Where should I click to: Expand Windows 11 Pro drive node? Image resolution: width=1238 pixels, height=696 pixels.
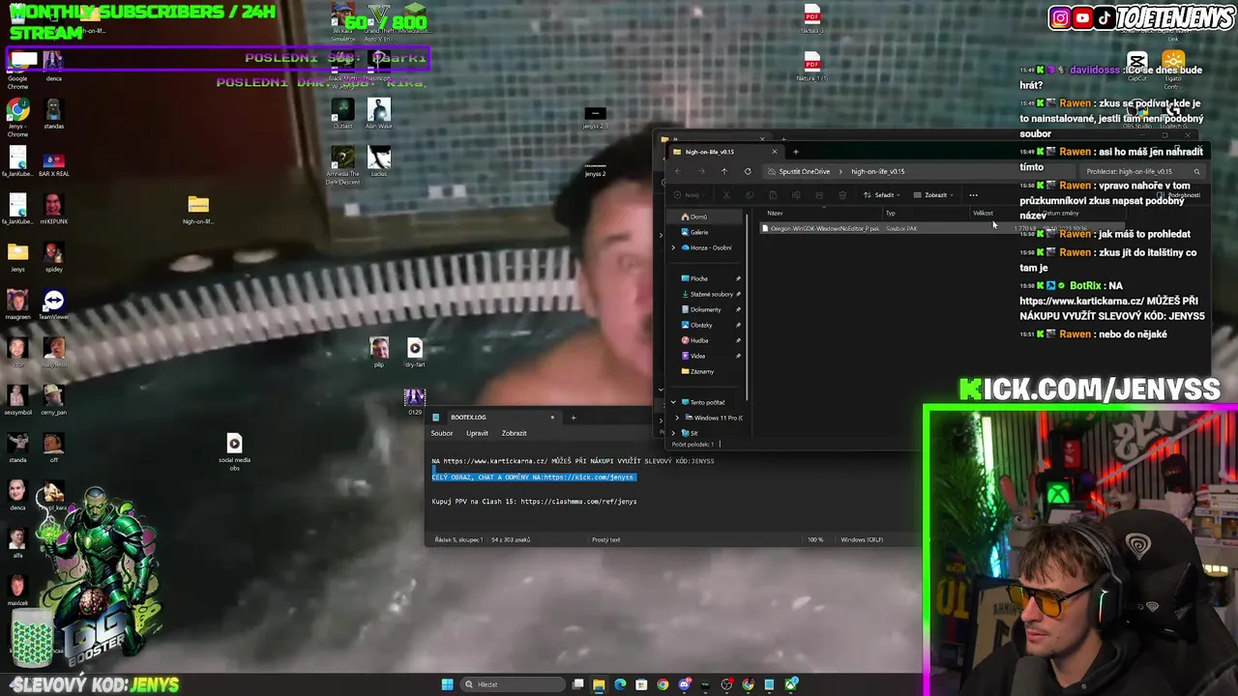tap(676, 418)
